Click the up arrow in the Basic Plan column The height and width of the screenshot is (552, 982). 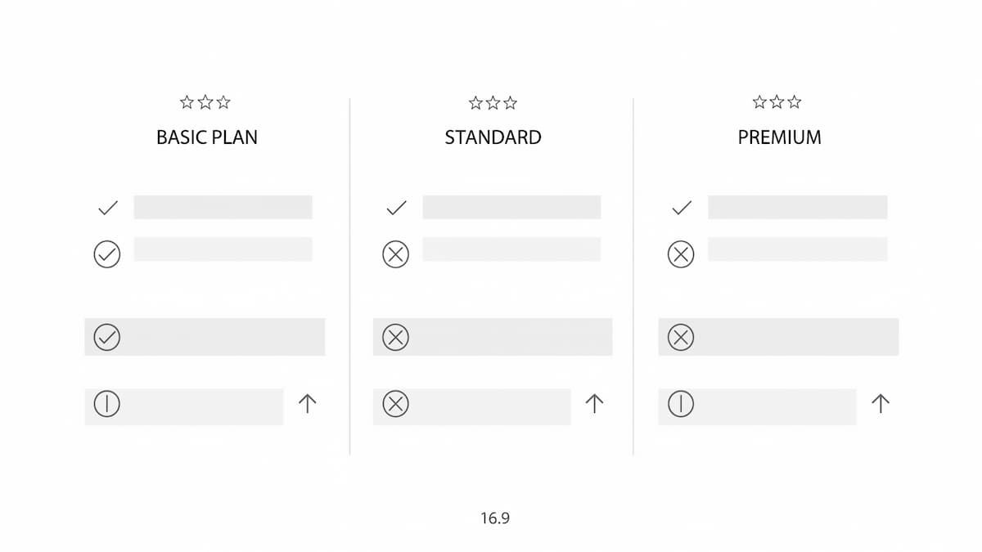(307, 403)
